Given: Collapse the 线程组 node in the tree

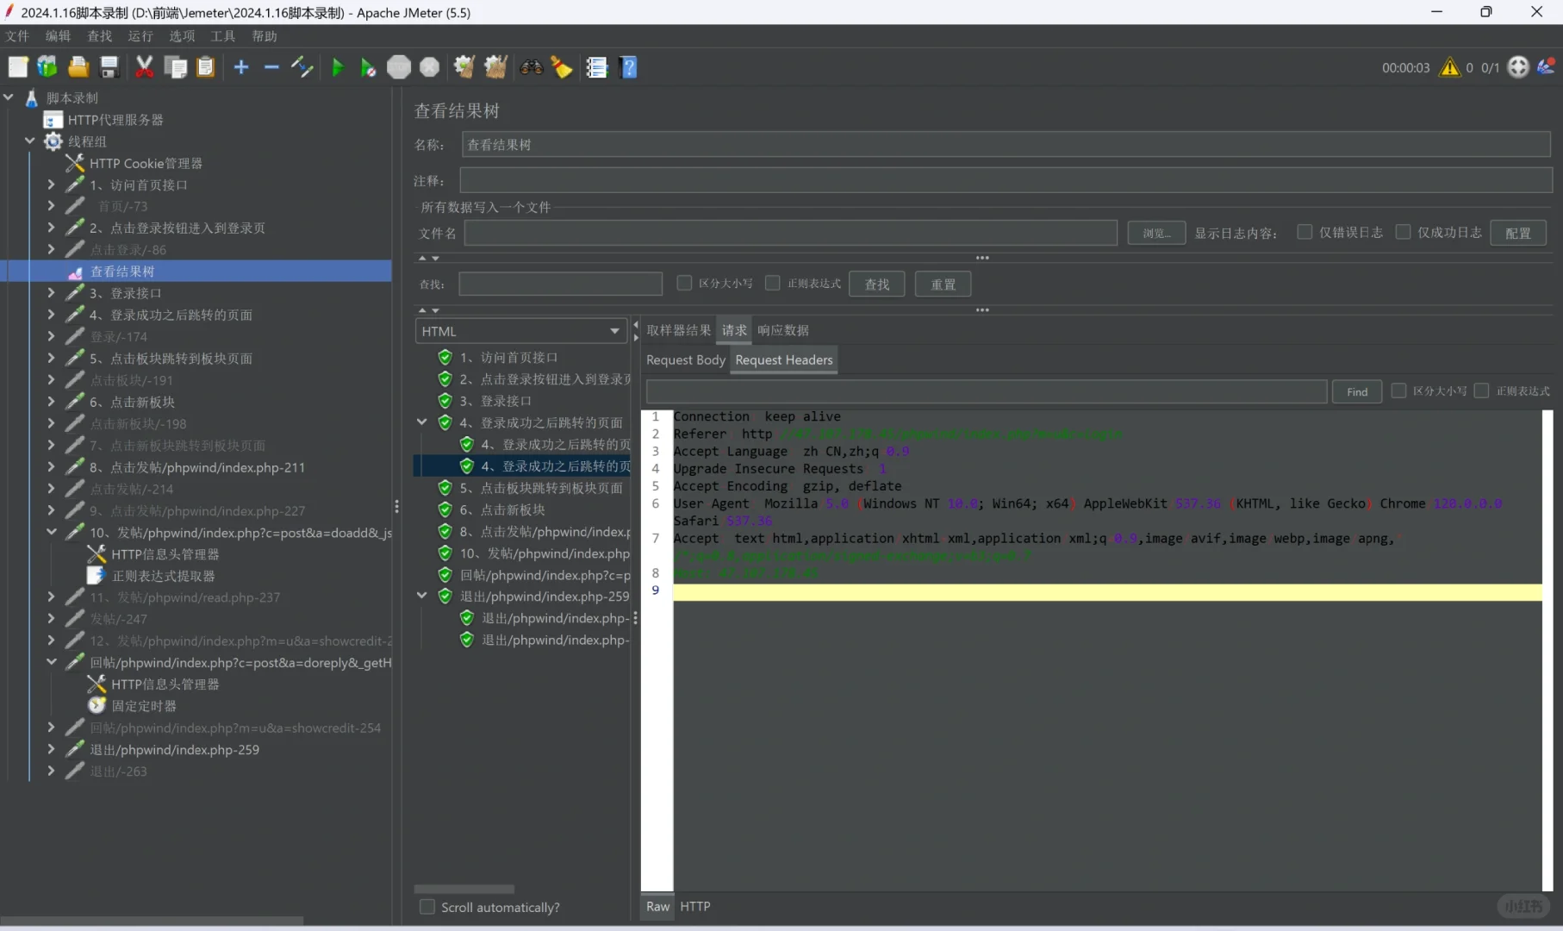Looking at the screenshot, I should [30, 141].
